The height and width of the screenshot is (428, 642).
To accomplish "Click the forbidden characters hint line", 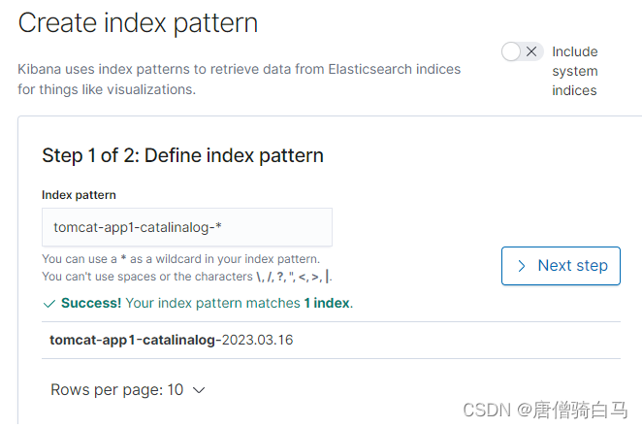I will [187, 277].
